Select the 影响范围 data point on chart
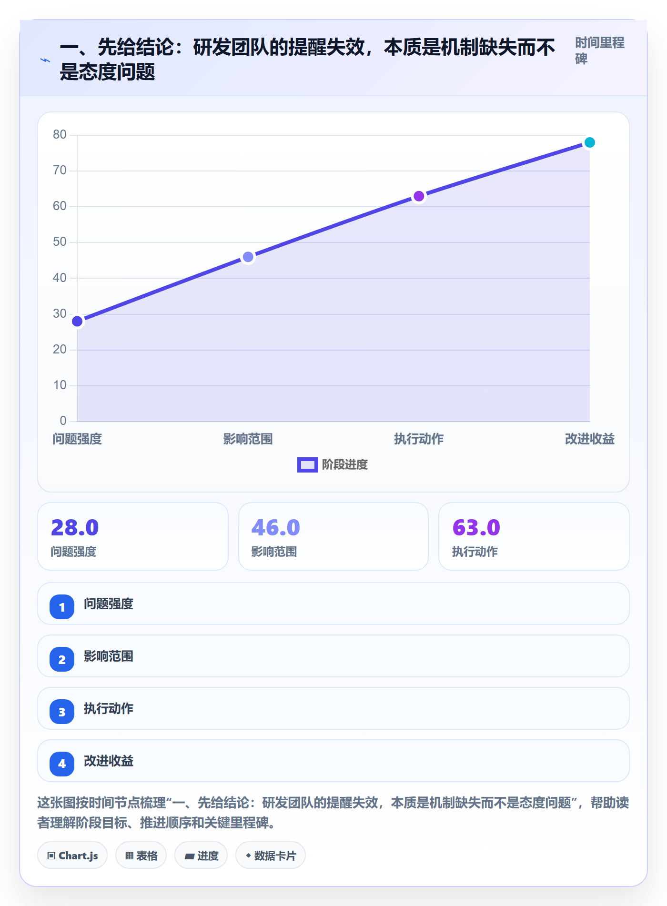This screenshot has height=906, width=667. [248, 257]
